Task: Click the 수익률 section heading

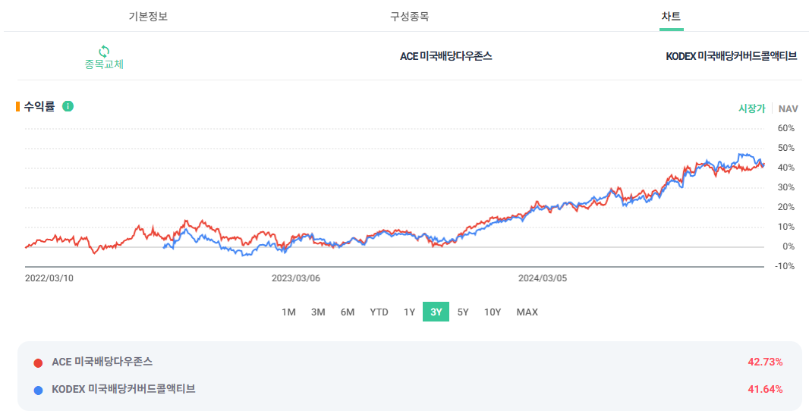Action: pos(39,107)
